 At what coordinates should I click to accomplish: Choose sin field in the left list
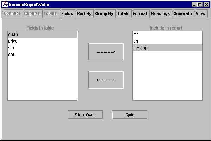(x=43, y=48)
